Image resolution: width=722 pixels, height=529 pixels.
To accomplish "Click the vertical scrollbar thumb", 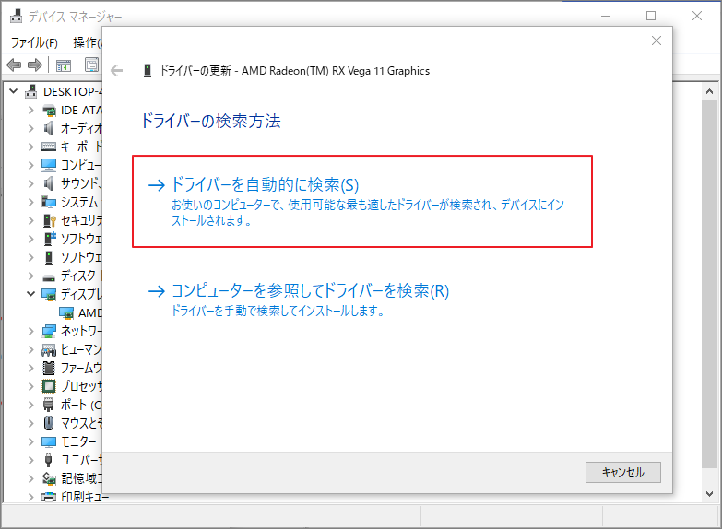I will point(709,283).
